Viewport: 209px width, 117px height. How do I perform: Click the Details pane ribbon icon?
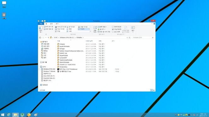coord(44,29)
